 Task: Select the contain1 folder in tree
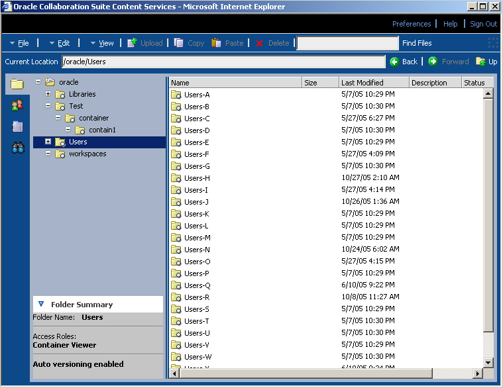tap(102, 130)
